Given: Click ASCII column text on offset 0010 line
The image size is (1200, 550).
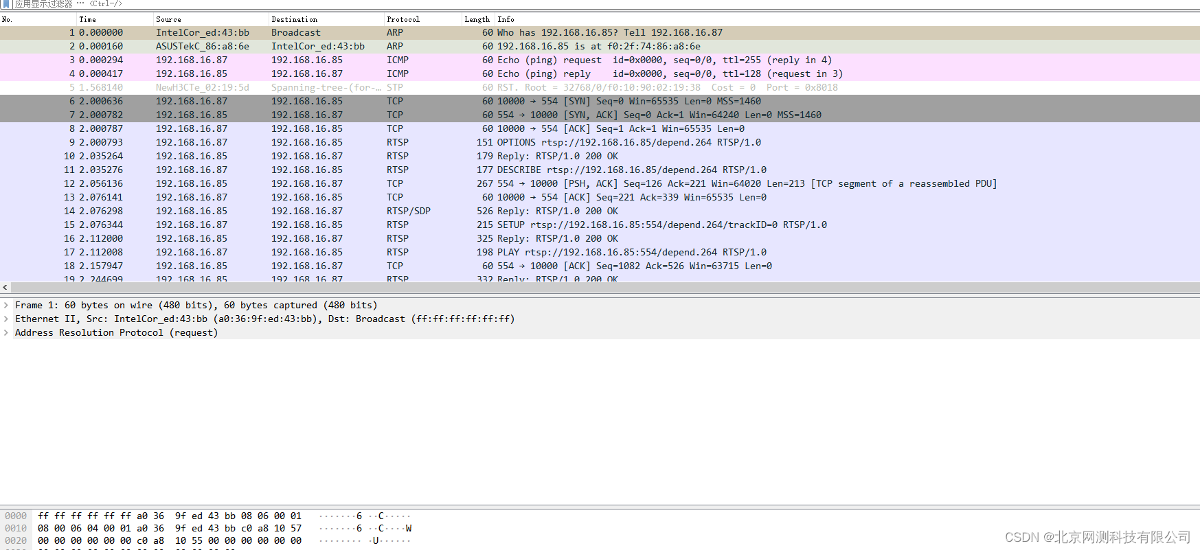Looking at the screenshot, I should click(x=365, y=528).
